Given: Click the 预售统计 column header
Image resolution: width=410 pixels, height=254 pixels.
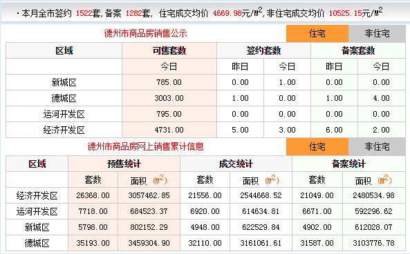Looking at the screenshot, I should pos(124,164).
